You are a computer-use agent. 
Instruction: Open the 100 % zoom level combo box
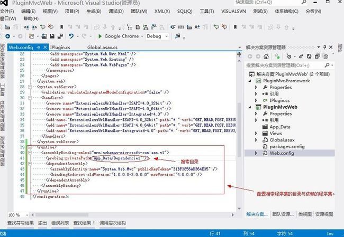pyautogui.click(x=18, y=215)
